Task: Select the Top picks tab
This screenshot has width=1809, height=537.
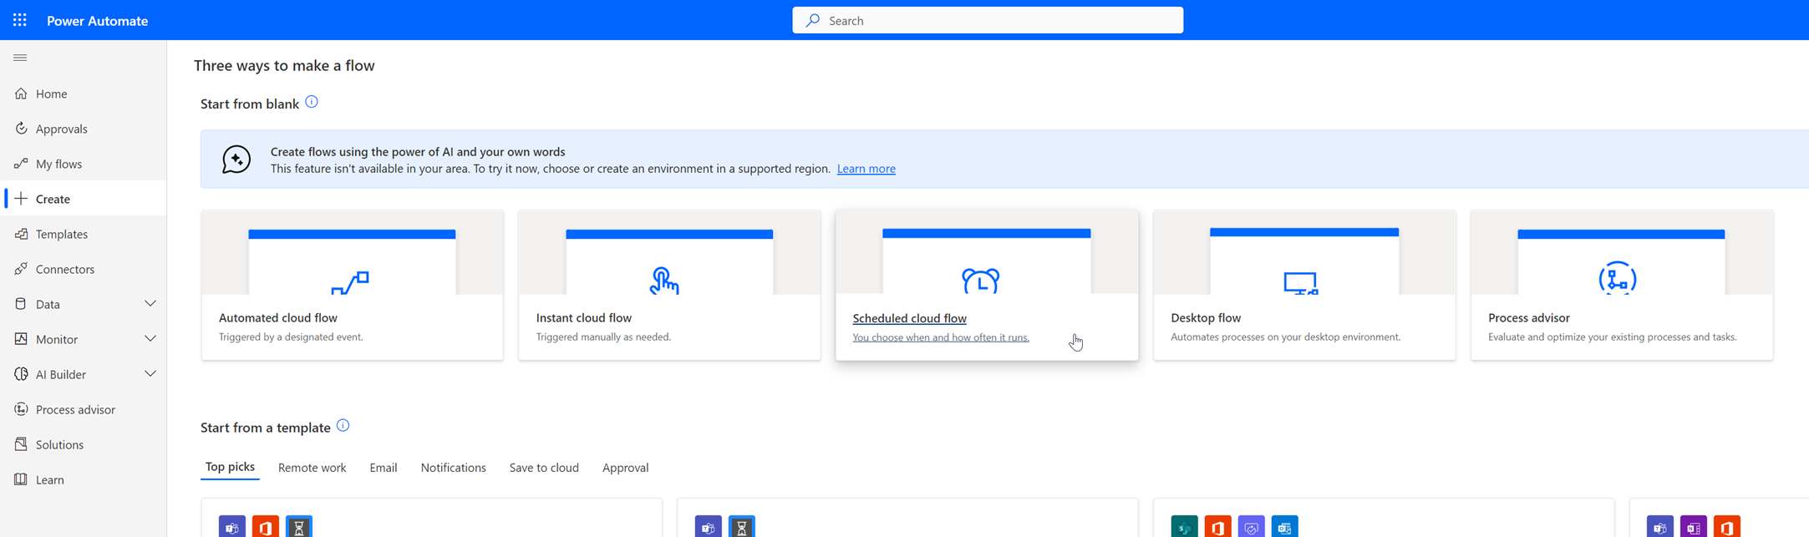Action: pyautogui.click(x=230, y=467)
